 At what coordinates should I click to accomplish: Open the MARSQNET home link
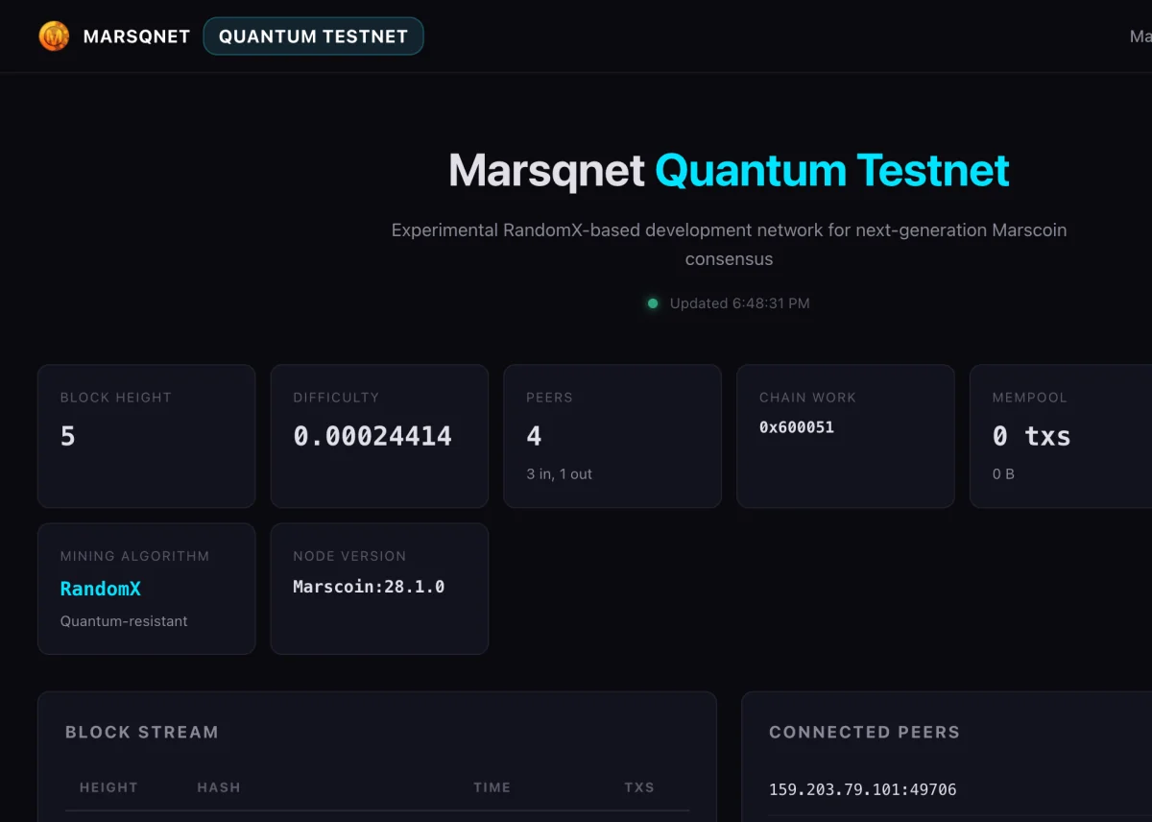135,36
